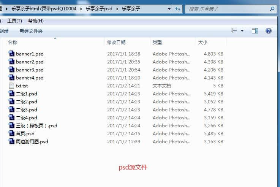Click the txt.txt text document icon
The image size is (280, 187).
[11, 86]
